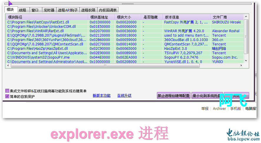Click the module list scroll-up arrow
The image size is (261, 143).
[x=246, y=16]
